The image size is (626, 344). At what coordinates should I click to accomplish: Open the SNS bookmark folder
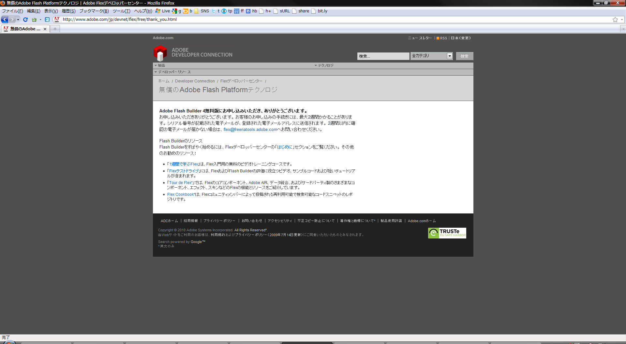click(x=201, y=11)
